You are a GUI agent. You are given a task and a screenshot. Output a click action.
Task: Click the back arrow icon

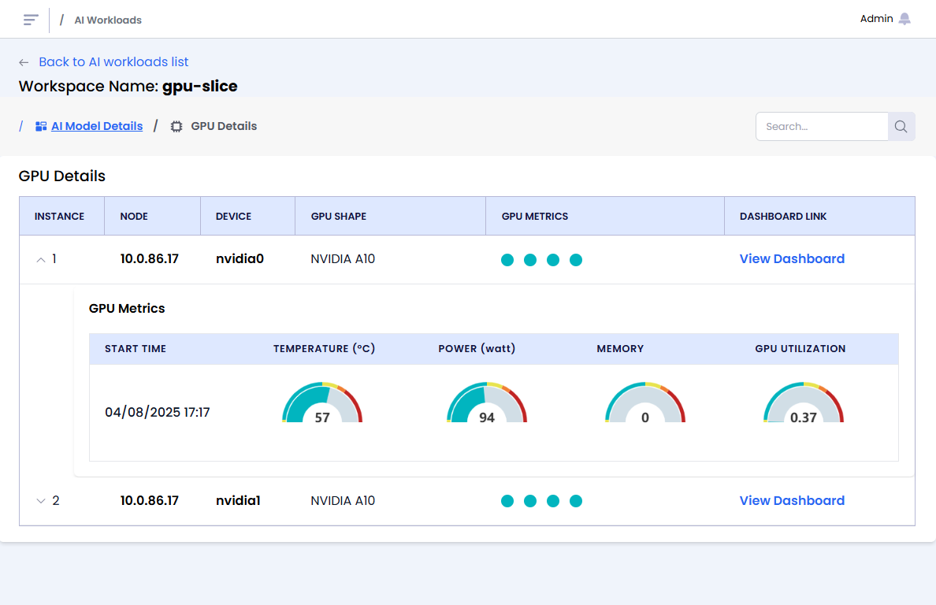click(24, 62)
